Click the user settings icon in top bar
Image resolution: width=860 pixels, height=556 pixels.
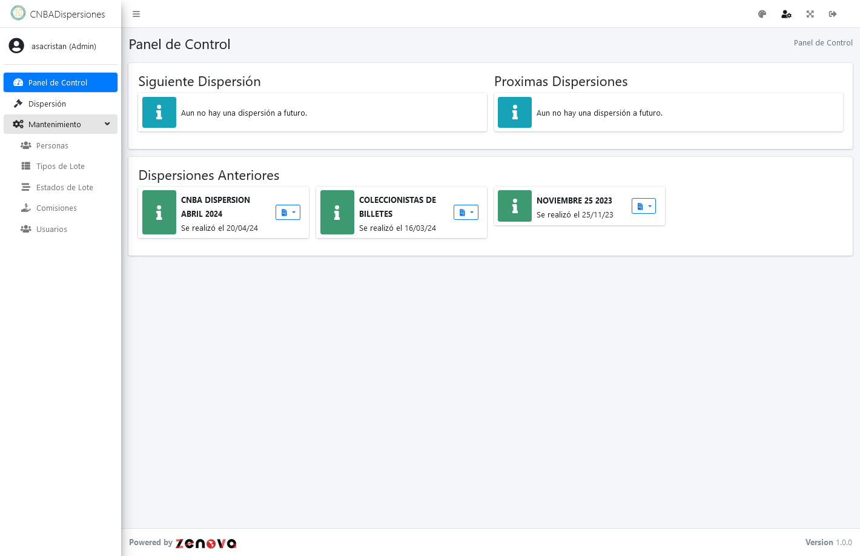786,14
